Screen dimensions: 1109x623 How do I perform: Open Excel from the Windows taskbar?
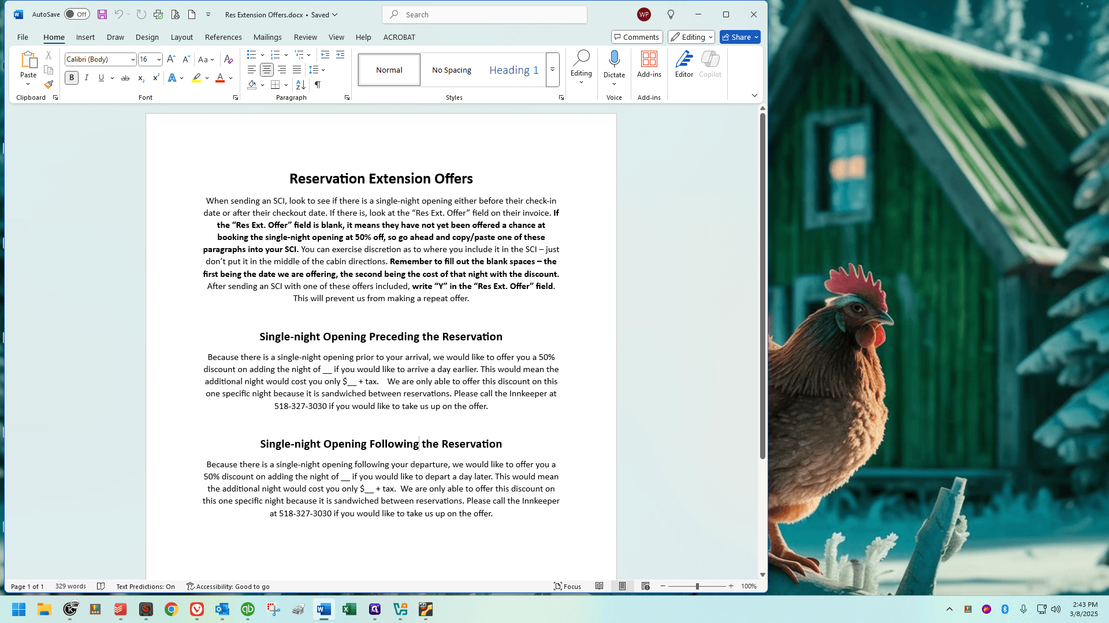(349, 609)
